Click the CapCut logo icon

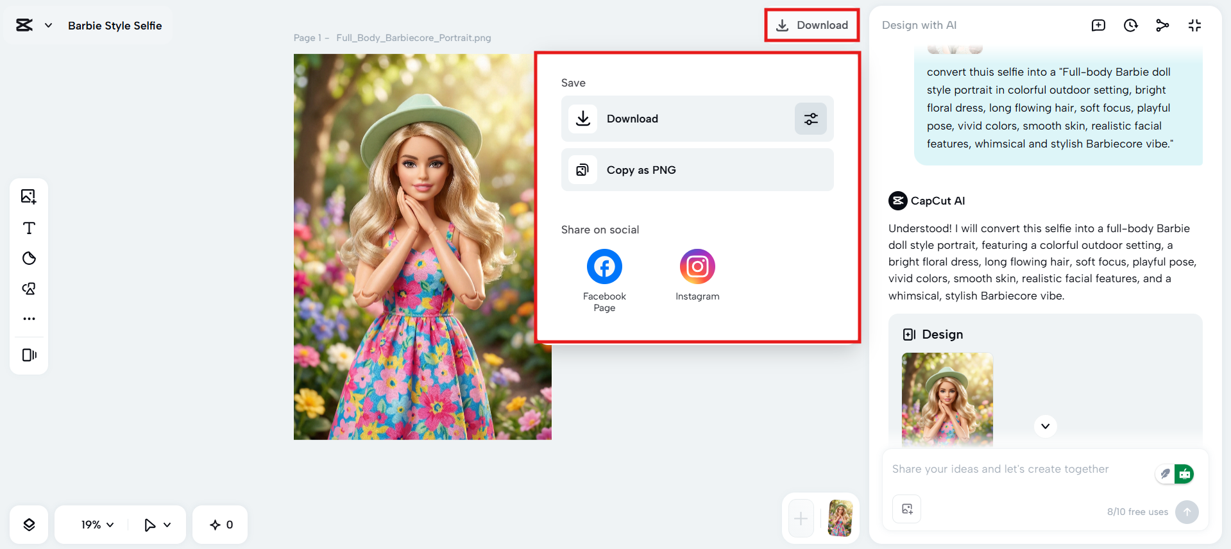pyautogui.click(x=24, y=25)
